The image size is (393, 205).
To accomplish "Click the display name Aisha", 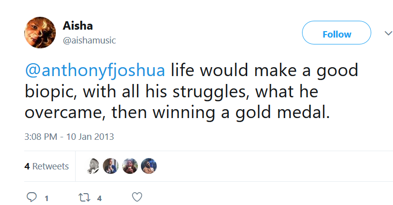I will coord(78,26).
